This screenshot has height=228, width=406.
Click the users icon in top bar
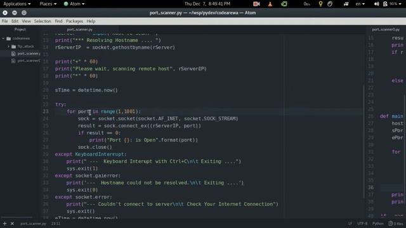346,4
